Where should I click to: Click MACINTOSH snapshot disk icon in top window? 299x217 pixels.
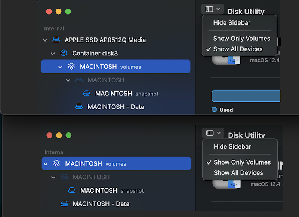pos(87,93)
